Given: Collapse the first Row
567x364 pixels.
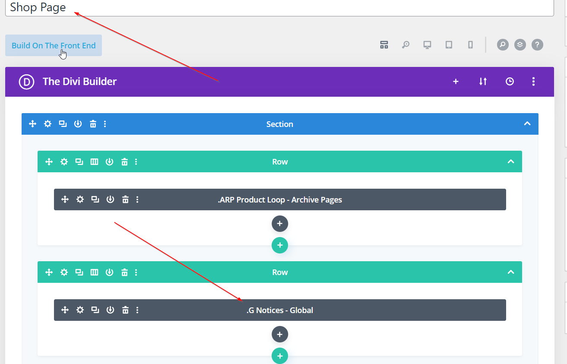Looking at the screenshot, I should coord(511,161).
